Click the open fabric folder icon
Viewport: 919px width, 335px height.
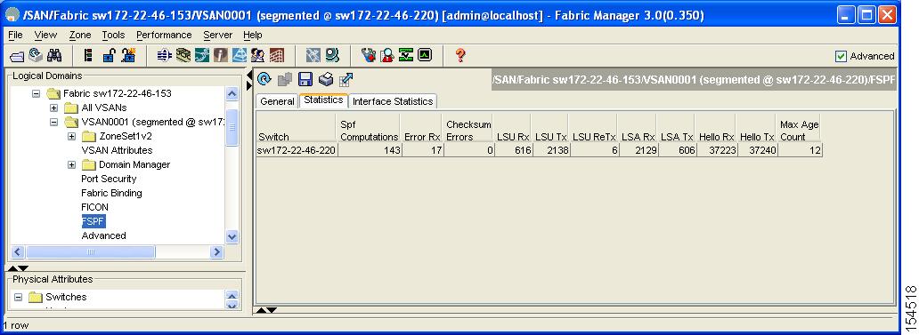click(16, 56)
